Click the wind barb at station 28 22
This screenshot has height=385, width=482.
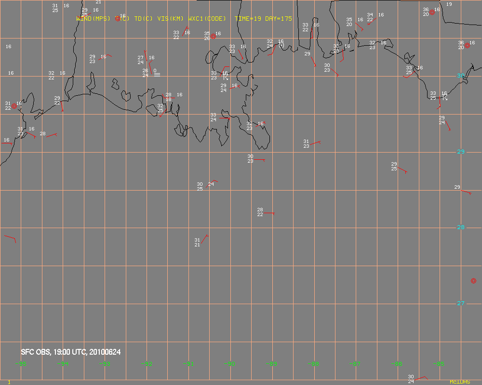point(269,213)
